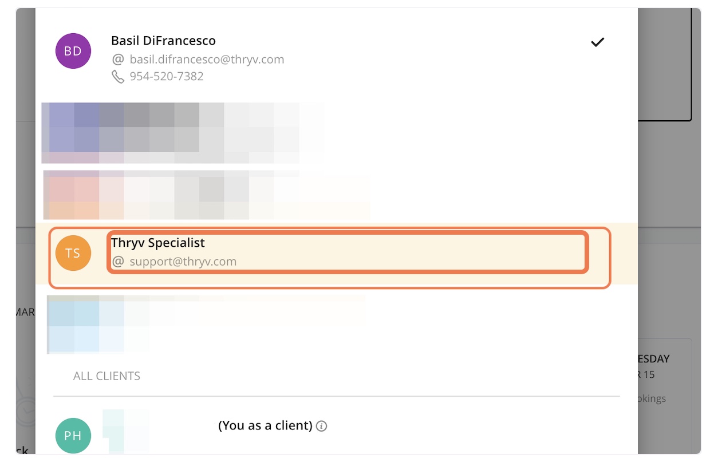Click the purple BD avatar circle

click(73, 51)
